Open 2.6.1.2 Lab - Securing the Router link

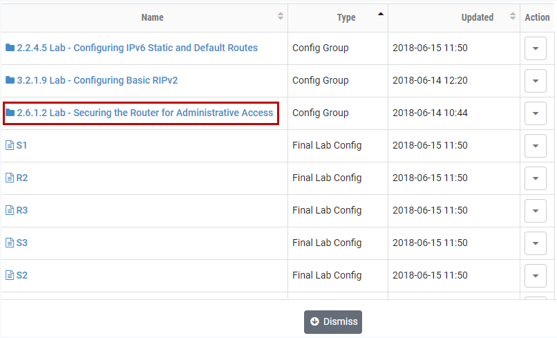click(x=145, y=113)
